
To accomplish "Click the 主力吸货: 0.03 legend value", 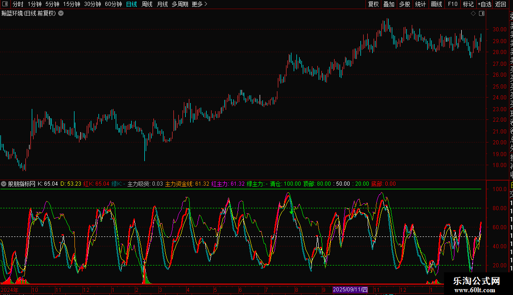I will point(145,184).
